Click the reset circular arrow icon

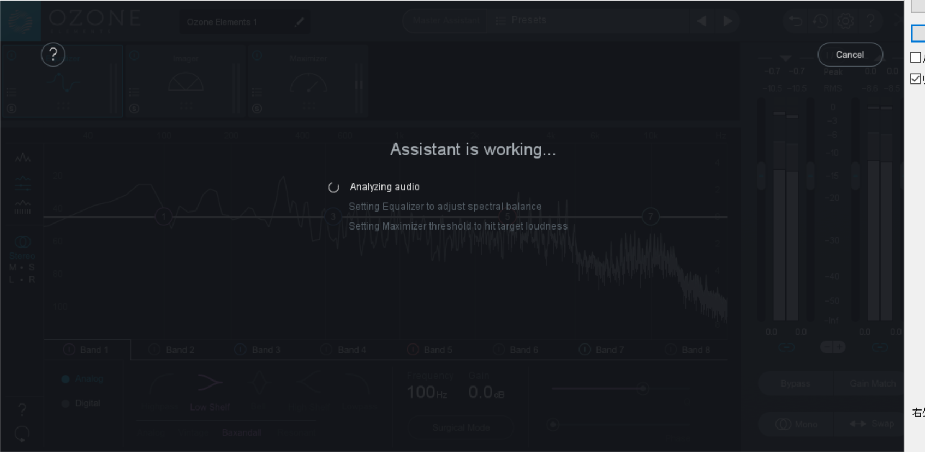point(22,434)
